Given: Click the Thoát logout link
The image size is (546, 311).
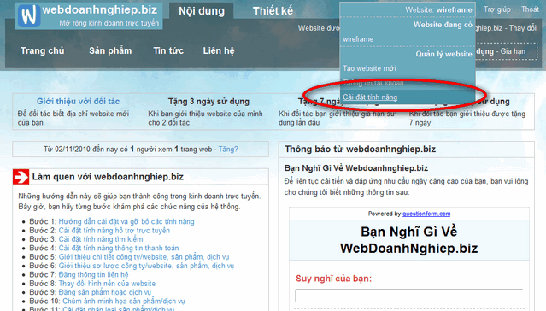Looking at the screenshot, I should pyautogui.click(x=530, y=9).
